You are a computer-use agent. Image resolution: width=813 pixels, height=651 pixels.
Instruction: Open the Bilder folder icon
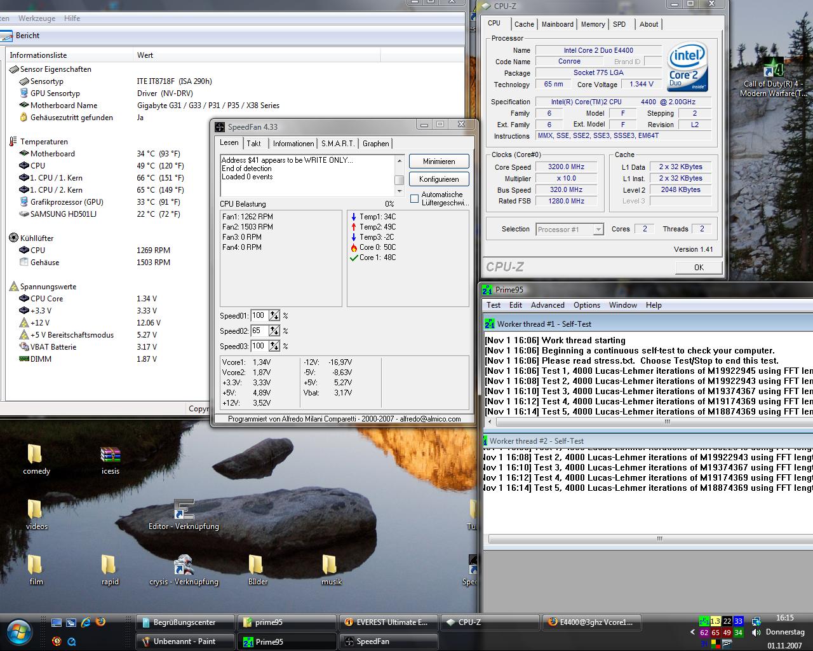pyautogui.click(x=257, y=570)
